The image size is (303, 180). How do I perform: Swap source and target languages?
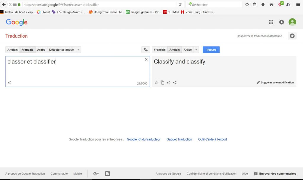click(145, 50)
